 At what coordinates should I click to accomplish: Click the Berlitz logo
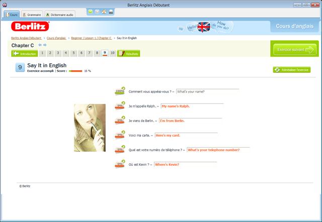tap(30, 26)
